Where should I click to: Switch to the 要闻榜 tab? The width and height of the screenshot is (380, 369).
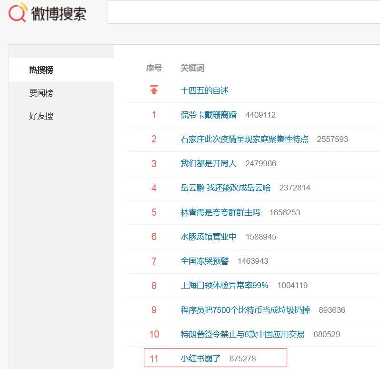(x=41, y=93)
